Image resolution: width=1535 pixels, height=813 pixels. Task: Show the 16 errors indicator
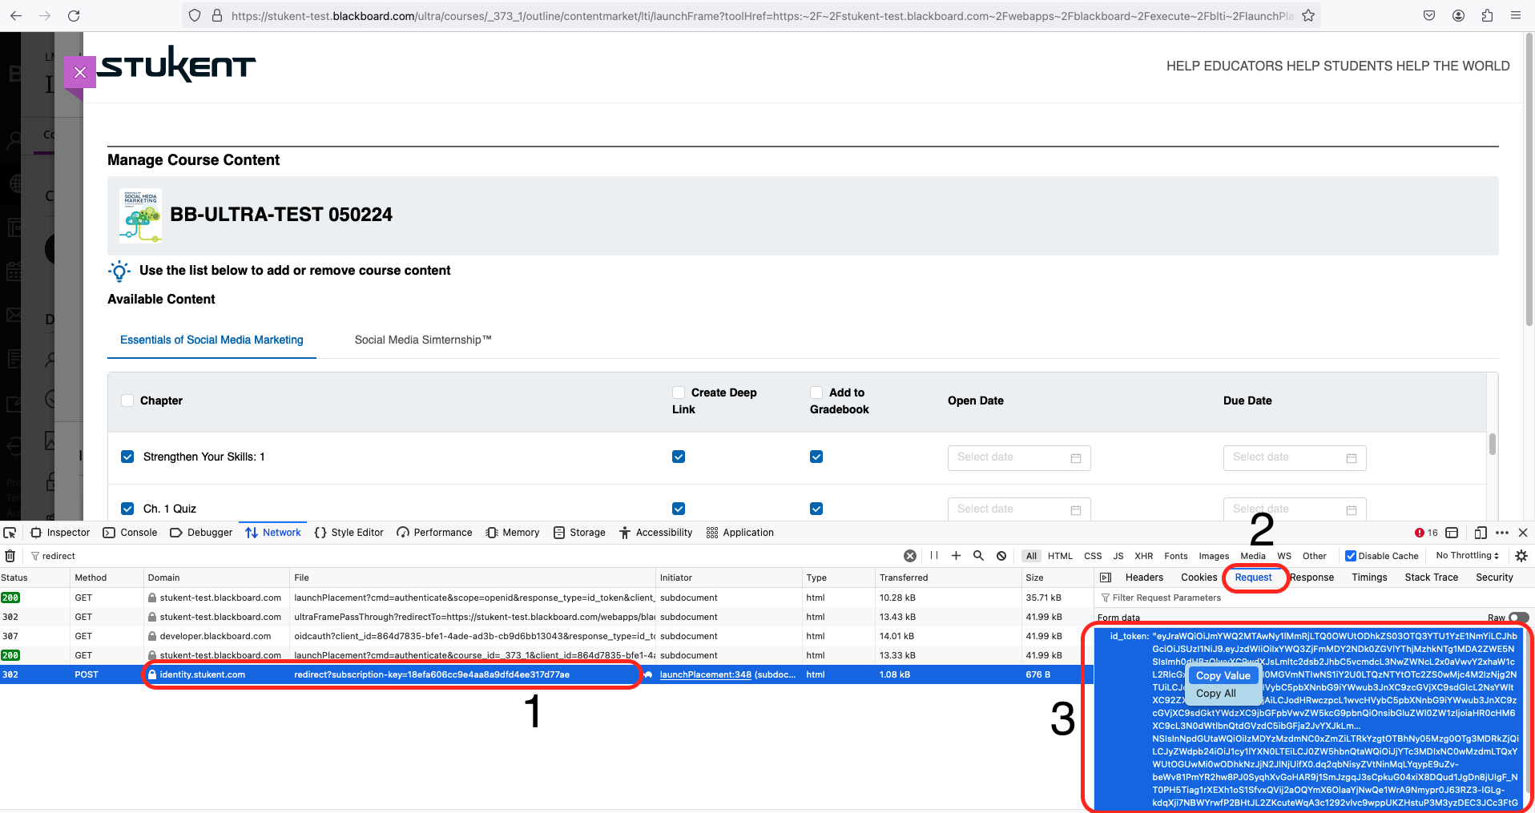[x=1426, y=533]
